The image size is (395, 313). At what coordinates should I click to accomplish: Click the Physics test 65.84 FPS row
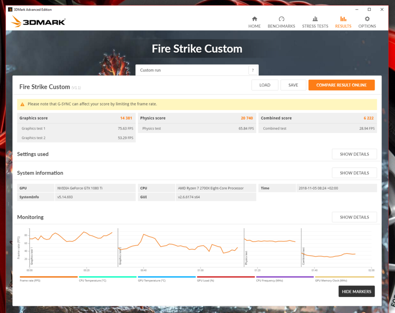197,128
